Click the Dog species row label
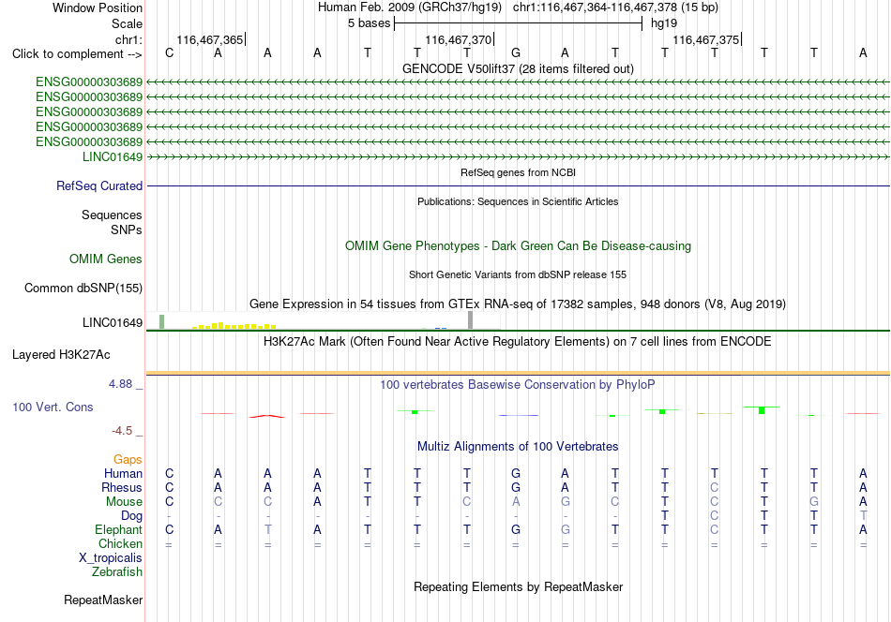 pos(132,515)
